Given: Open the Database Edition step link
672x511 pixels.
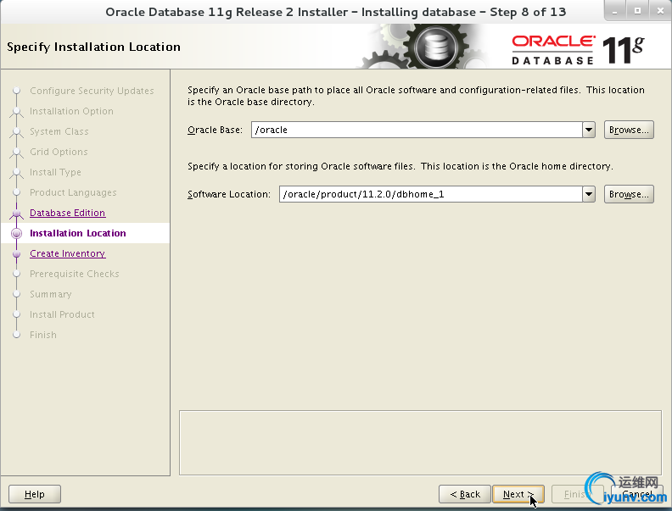Looking at the screenshot, I should point(67,213).
